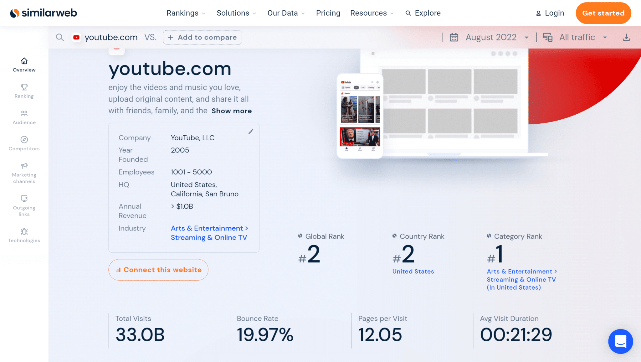
Task: Open the Ranking trophy sidebar item
Action: point(24,91)
